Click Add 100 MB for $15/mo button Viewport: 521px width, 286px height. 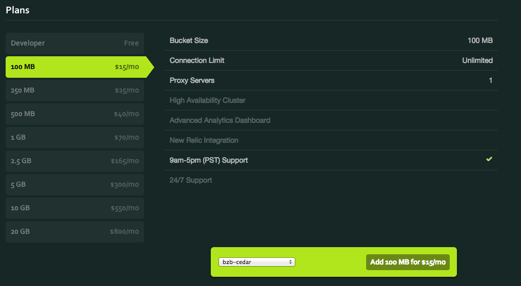coord(408,262)
